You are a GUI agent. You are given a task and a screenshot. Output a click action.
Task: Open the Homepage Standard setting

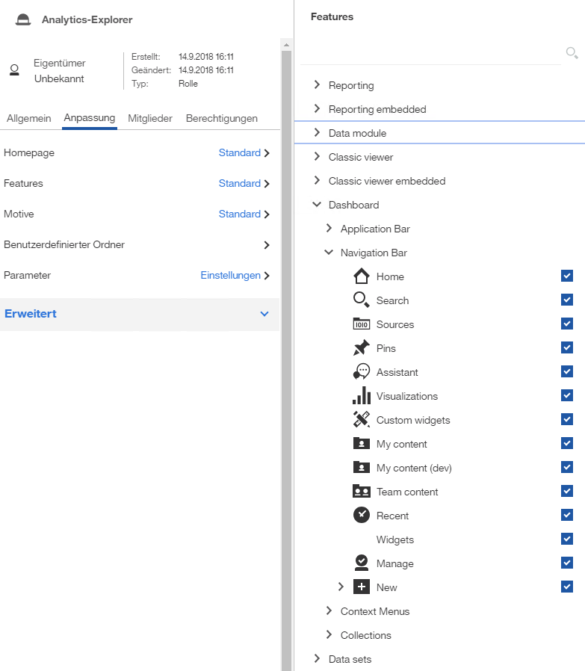click(x=239, y=152)
